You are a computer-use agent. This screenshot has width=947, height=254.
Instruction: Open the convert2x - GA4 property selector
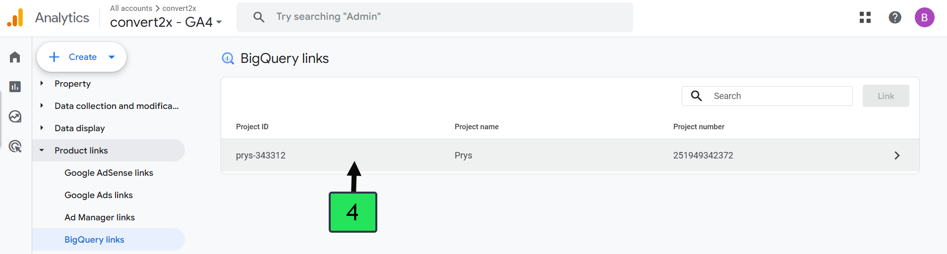[166, 22]
